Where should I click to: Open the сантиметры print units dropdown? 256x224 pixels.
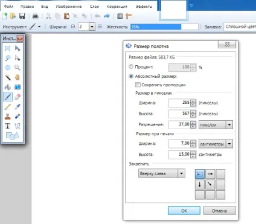[216, 144]
